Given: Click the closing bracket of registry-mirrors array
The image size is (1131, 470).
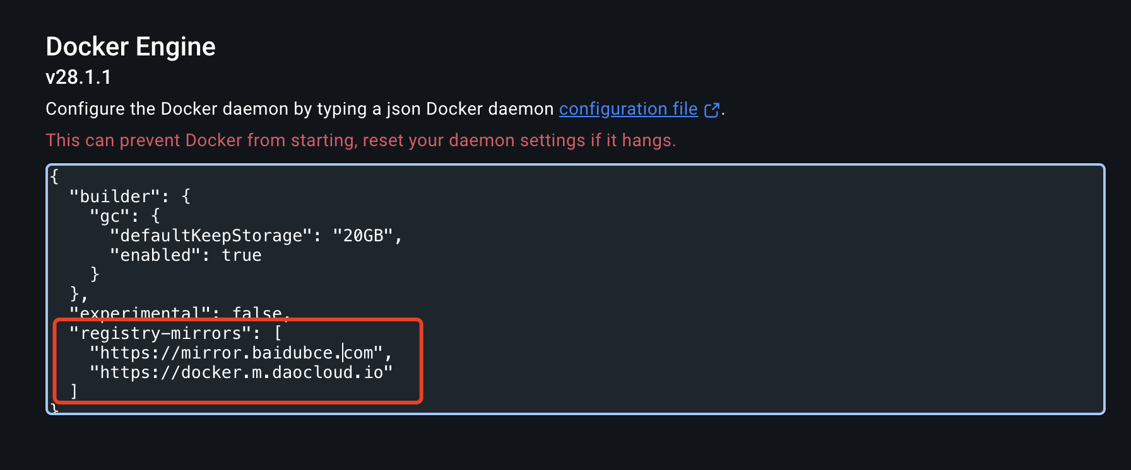Looking at the screenshot, I should 74,391.
